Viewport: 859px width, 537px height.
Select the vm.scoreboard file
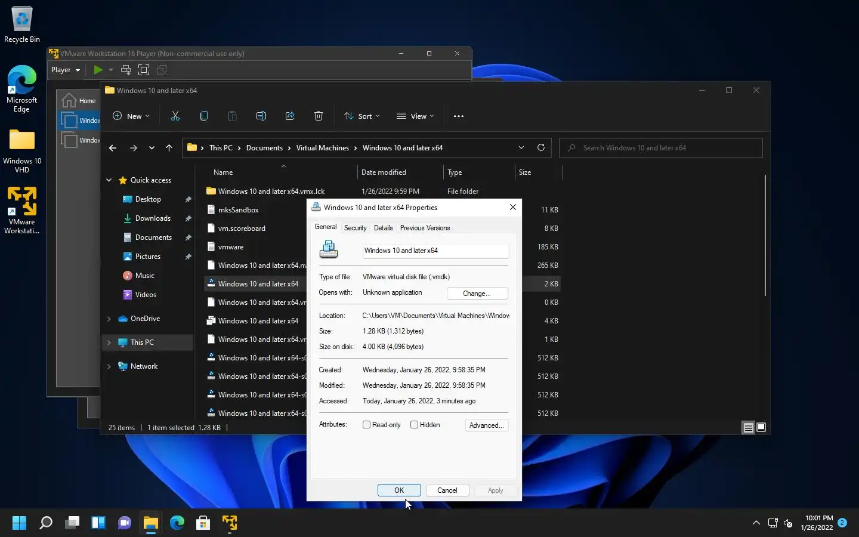point(242,229)
